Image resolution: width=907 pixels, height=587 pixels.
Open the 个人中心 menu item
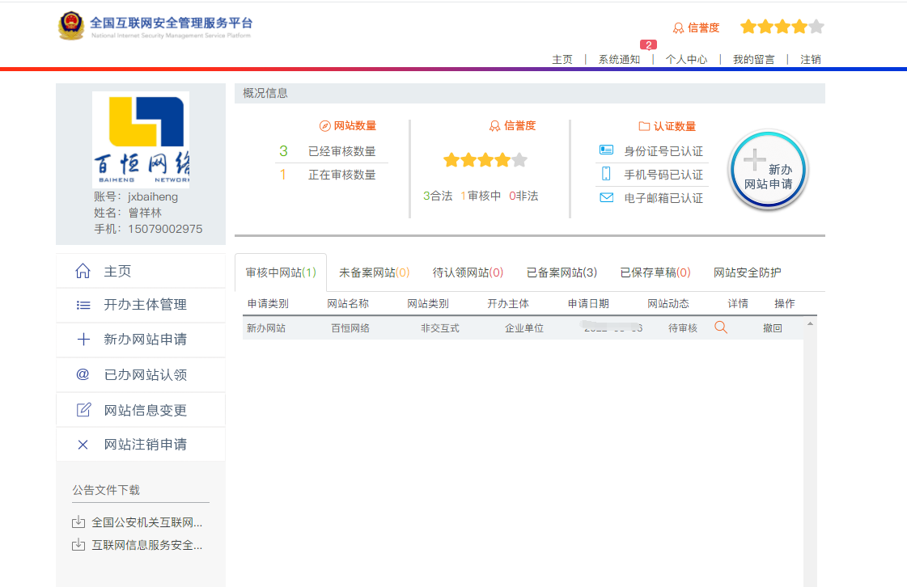click(685, 59)
